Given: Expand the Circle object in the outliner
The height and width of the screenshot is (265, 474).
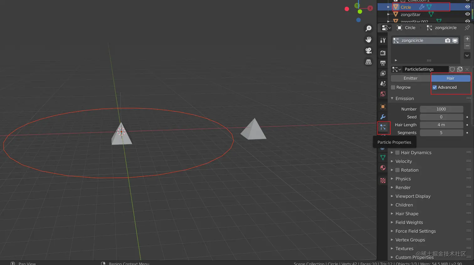Looking at the screenshot, I should 388,7.
